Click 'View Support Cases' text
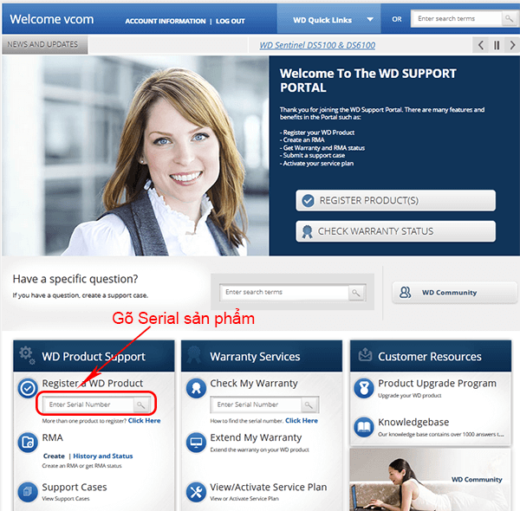The width and height of the screenshot is (520, 511). tap(66, 499)
